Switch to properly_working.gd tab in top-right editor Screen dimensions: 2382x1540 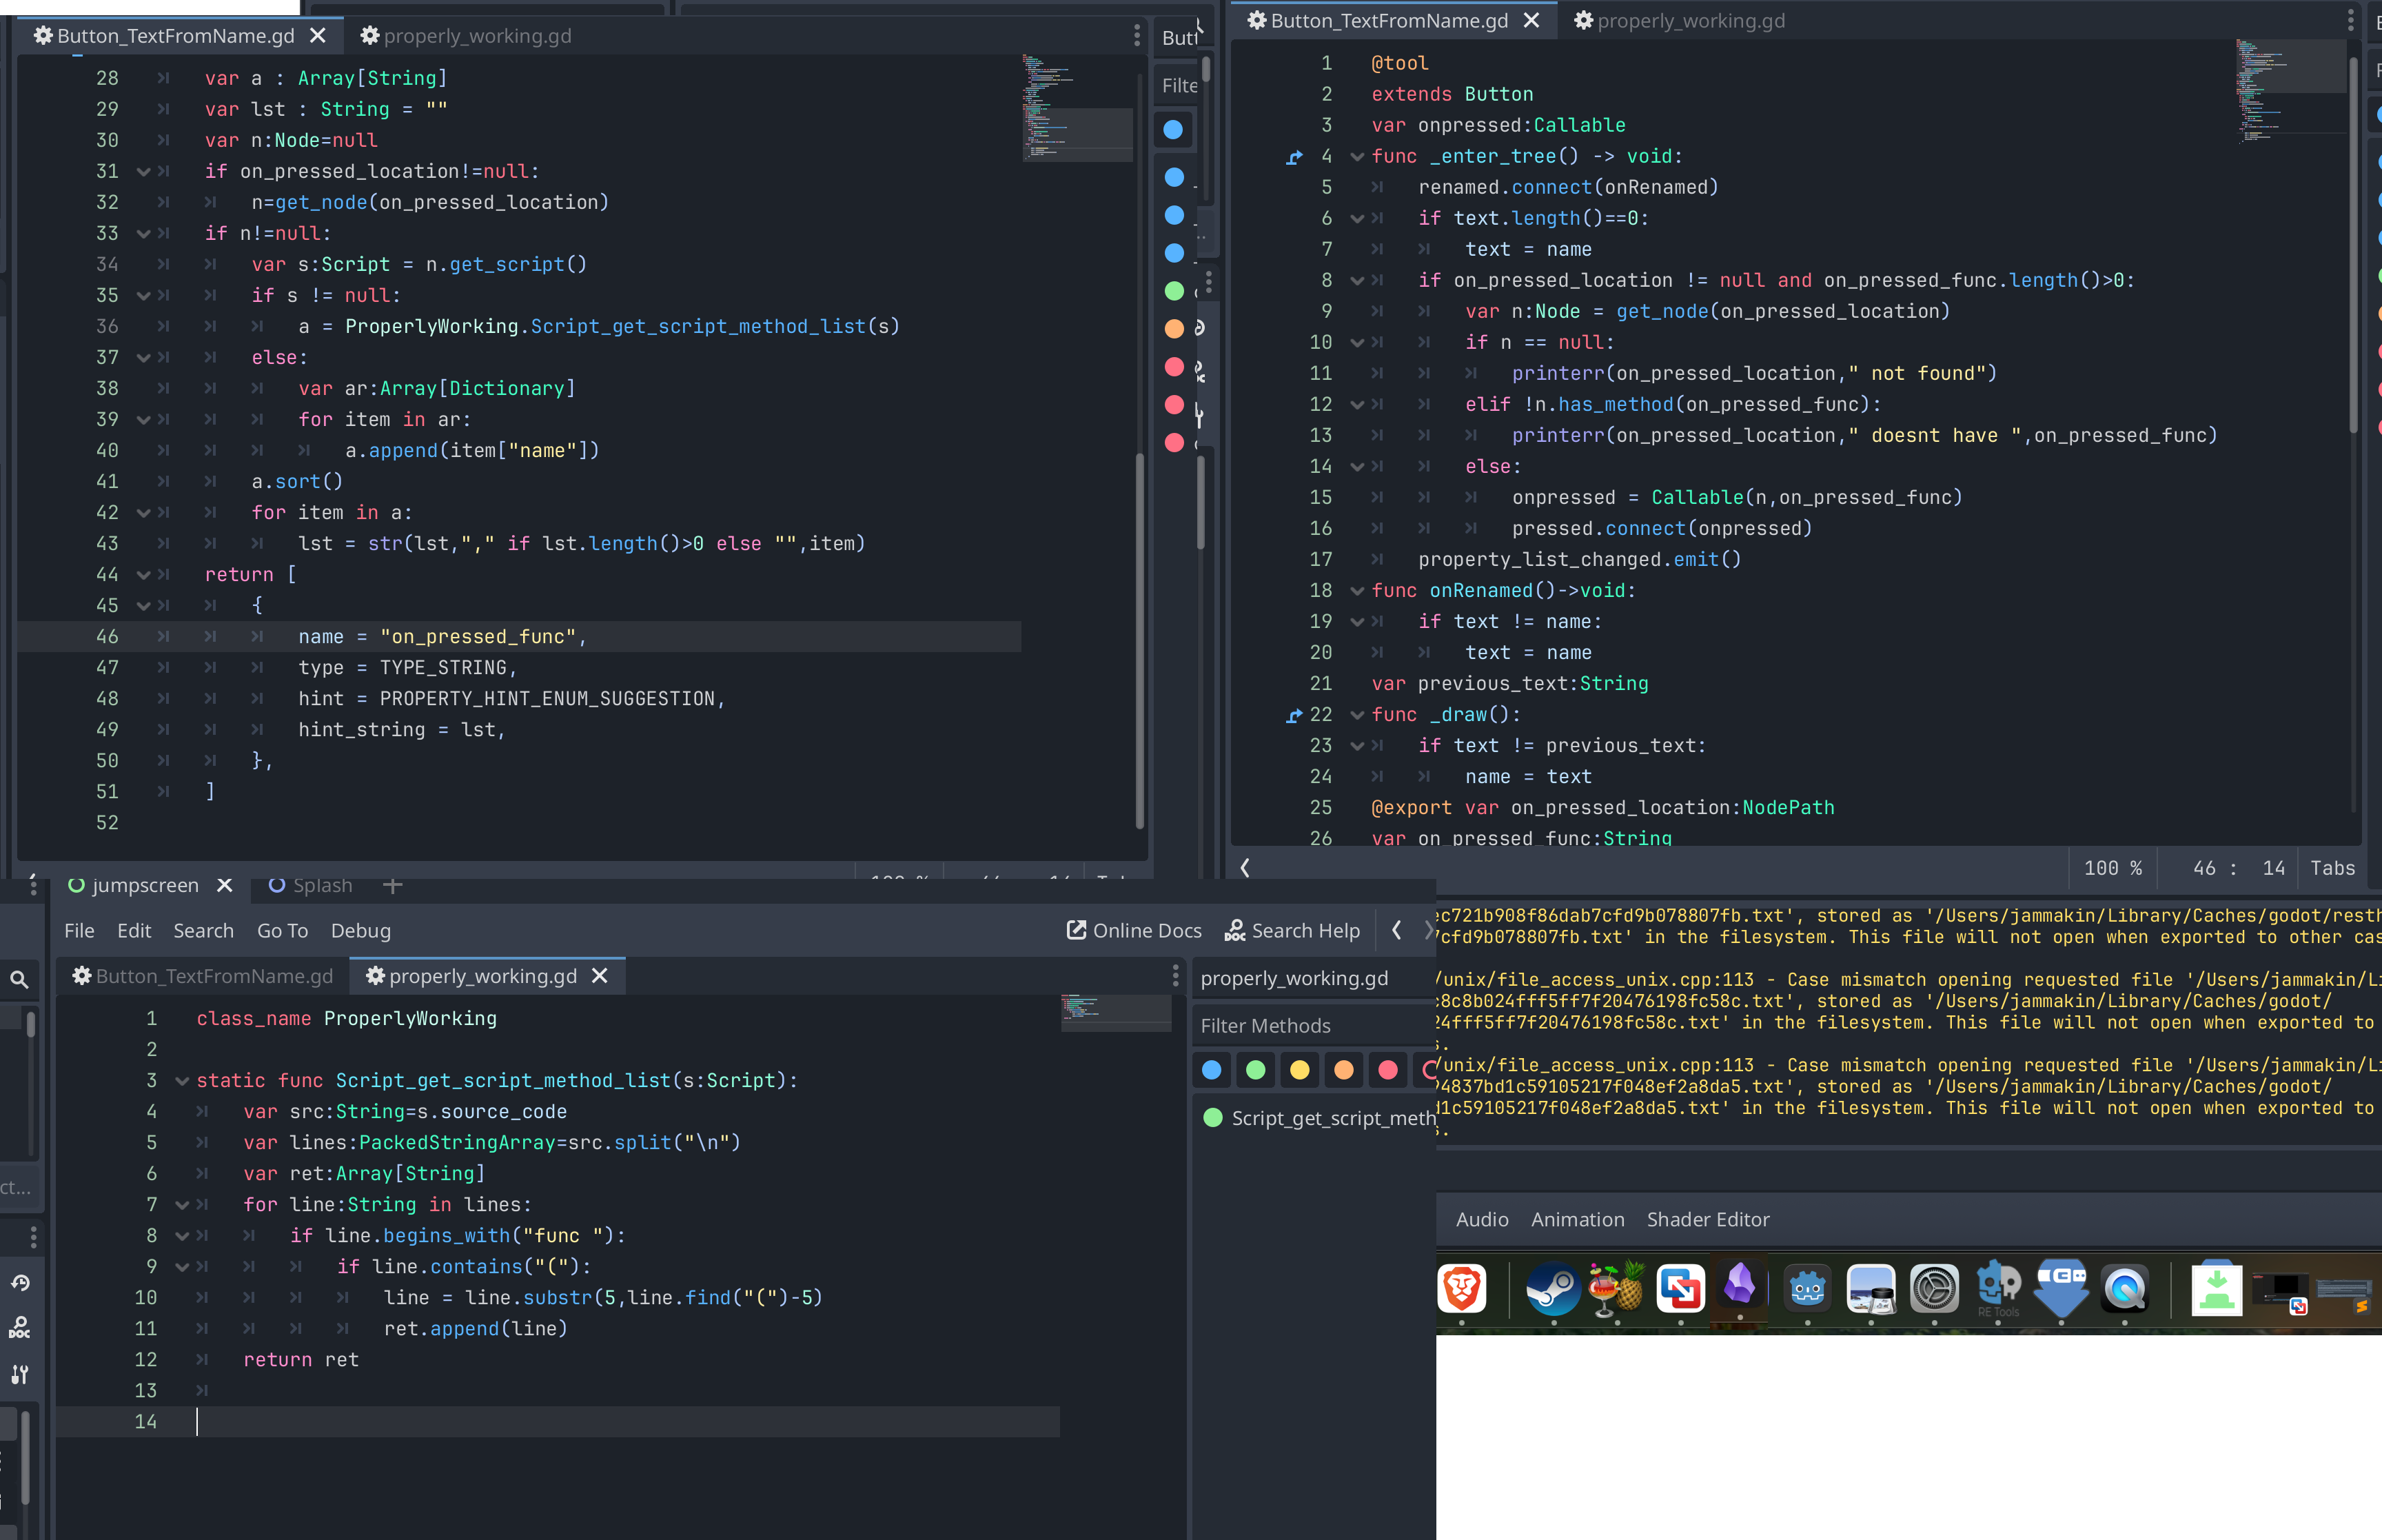pos(1679,21)
